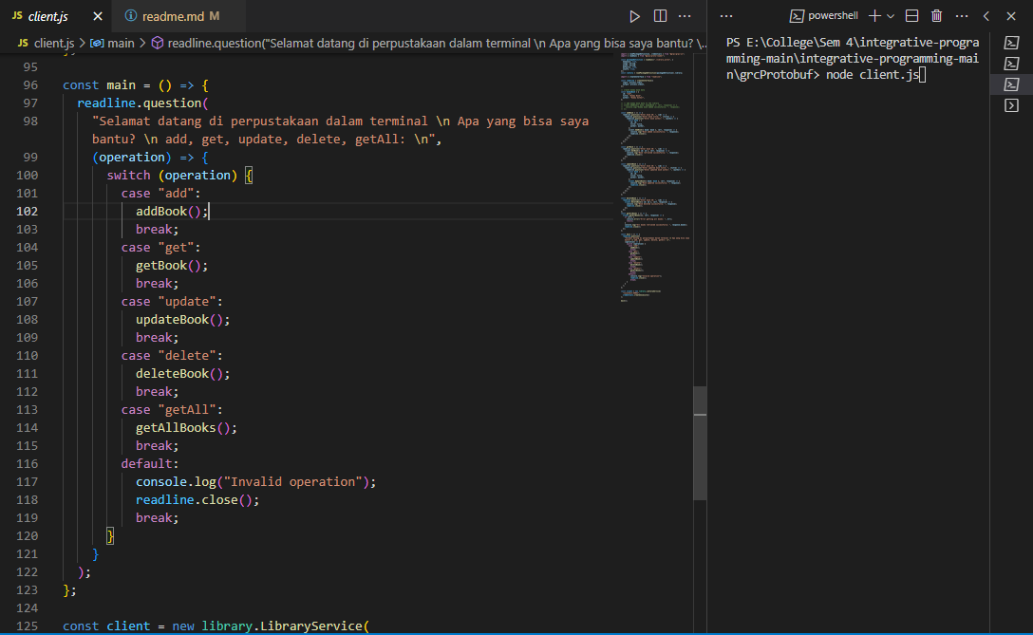Kill the terminal using the trash icon
The width and height of the screenshot is (1033, 635).
(x=936, y=15)
